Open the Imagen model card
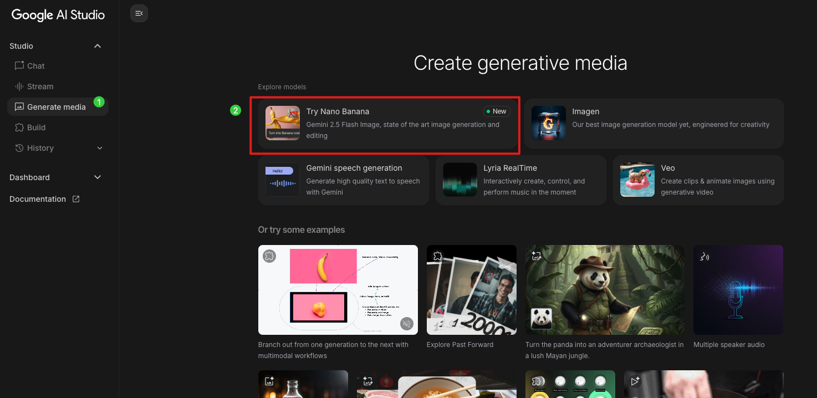 click(x=654, y=124)
